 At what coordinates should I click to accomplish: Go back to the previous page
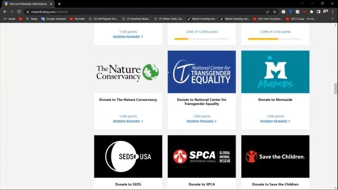click(x=5, y=12)
